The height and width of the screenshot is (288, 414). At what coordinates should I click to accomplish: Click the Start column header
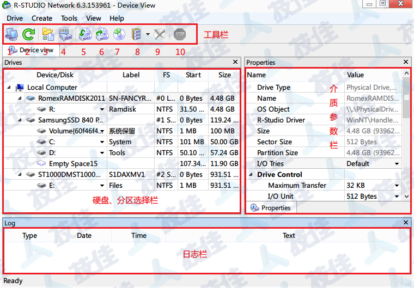(193, 75)
